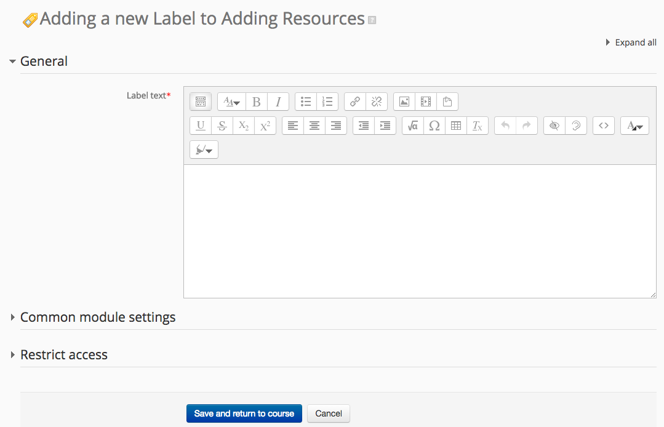Insert a numbered list
This screenshot has height=427, width=664.
coord(327,102)
